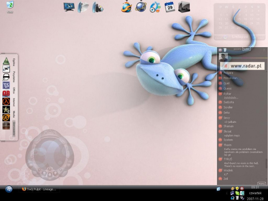Click the Windows Start orb
This screenshot has height=201, width=268.
(x=9, y=189)
